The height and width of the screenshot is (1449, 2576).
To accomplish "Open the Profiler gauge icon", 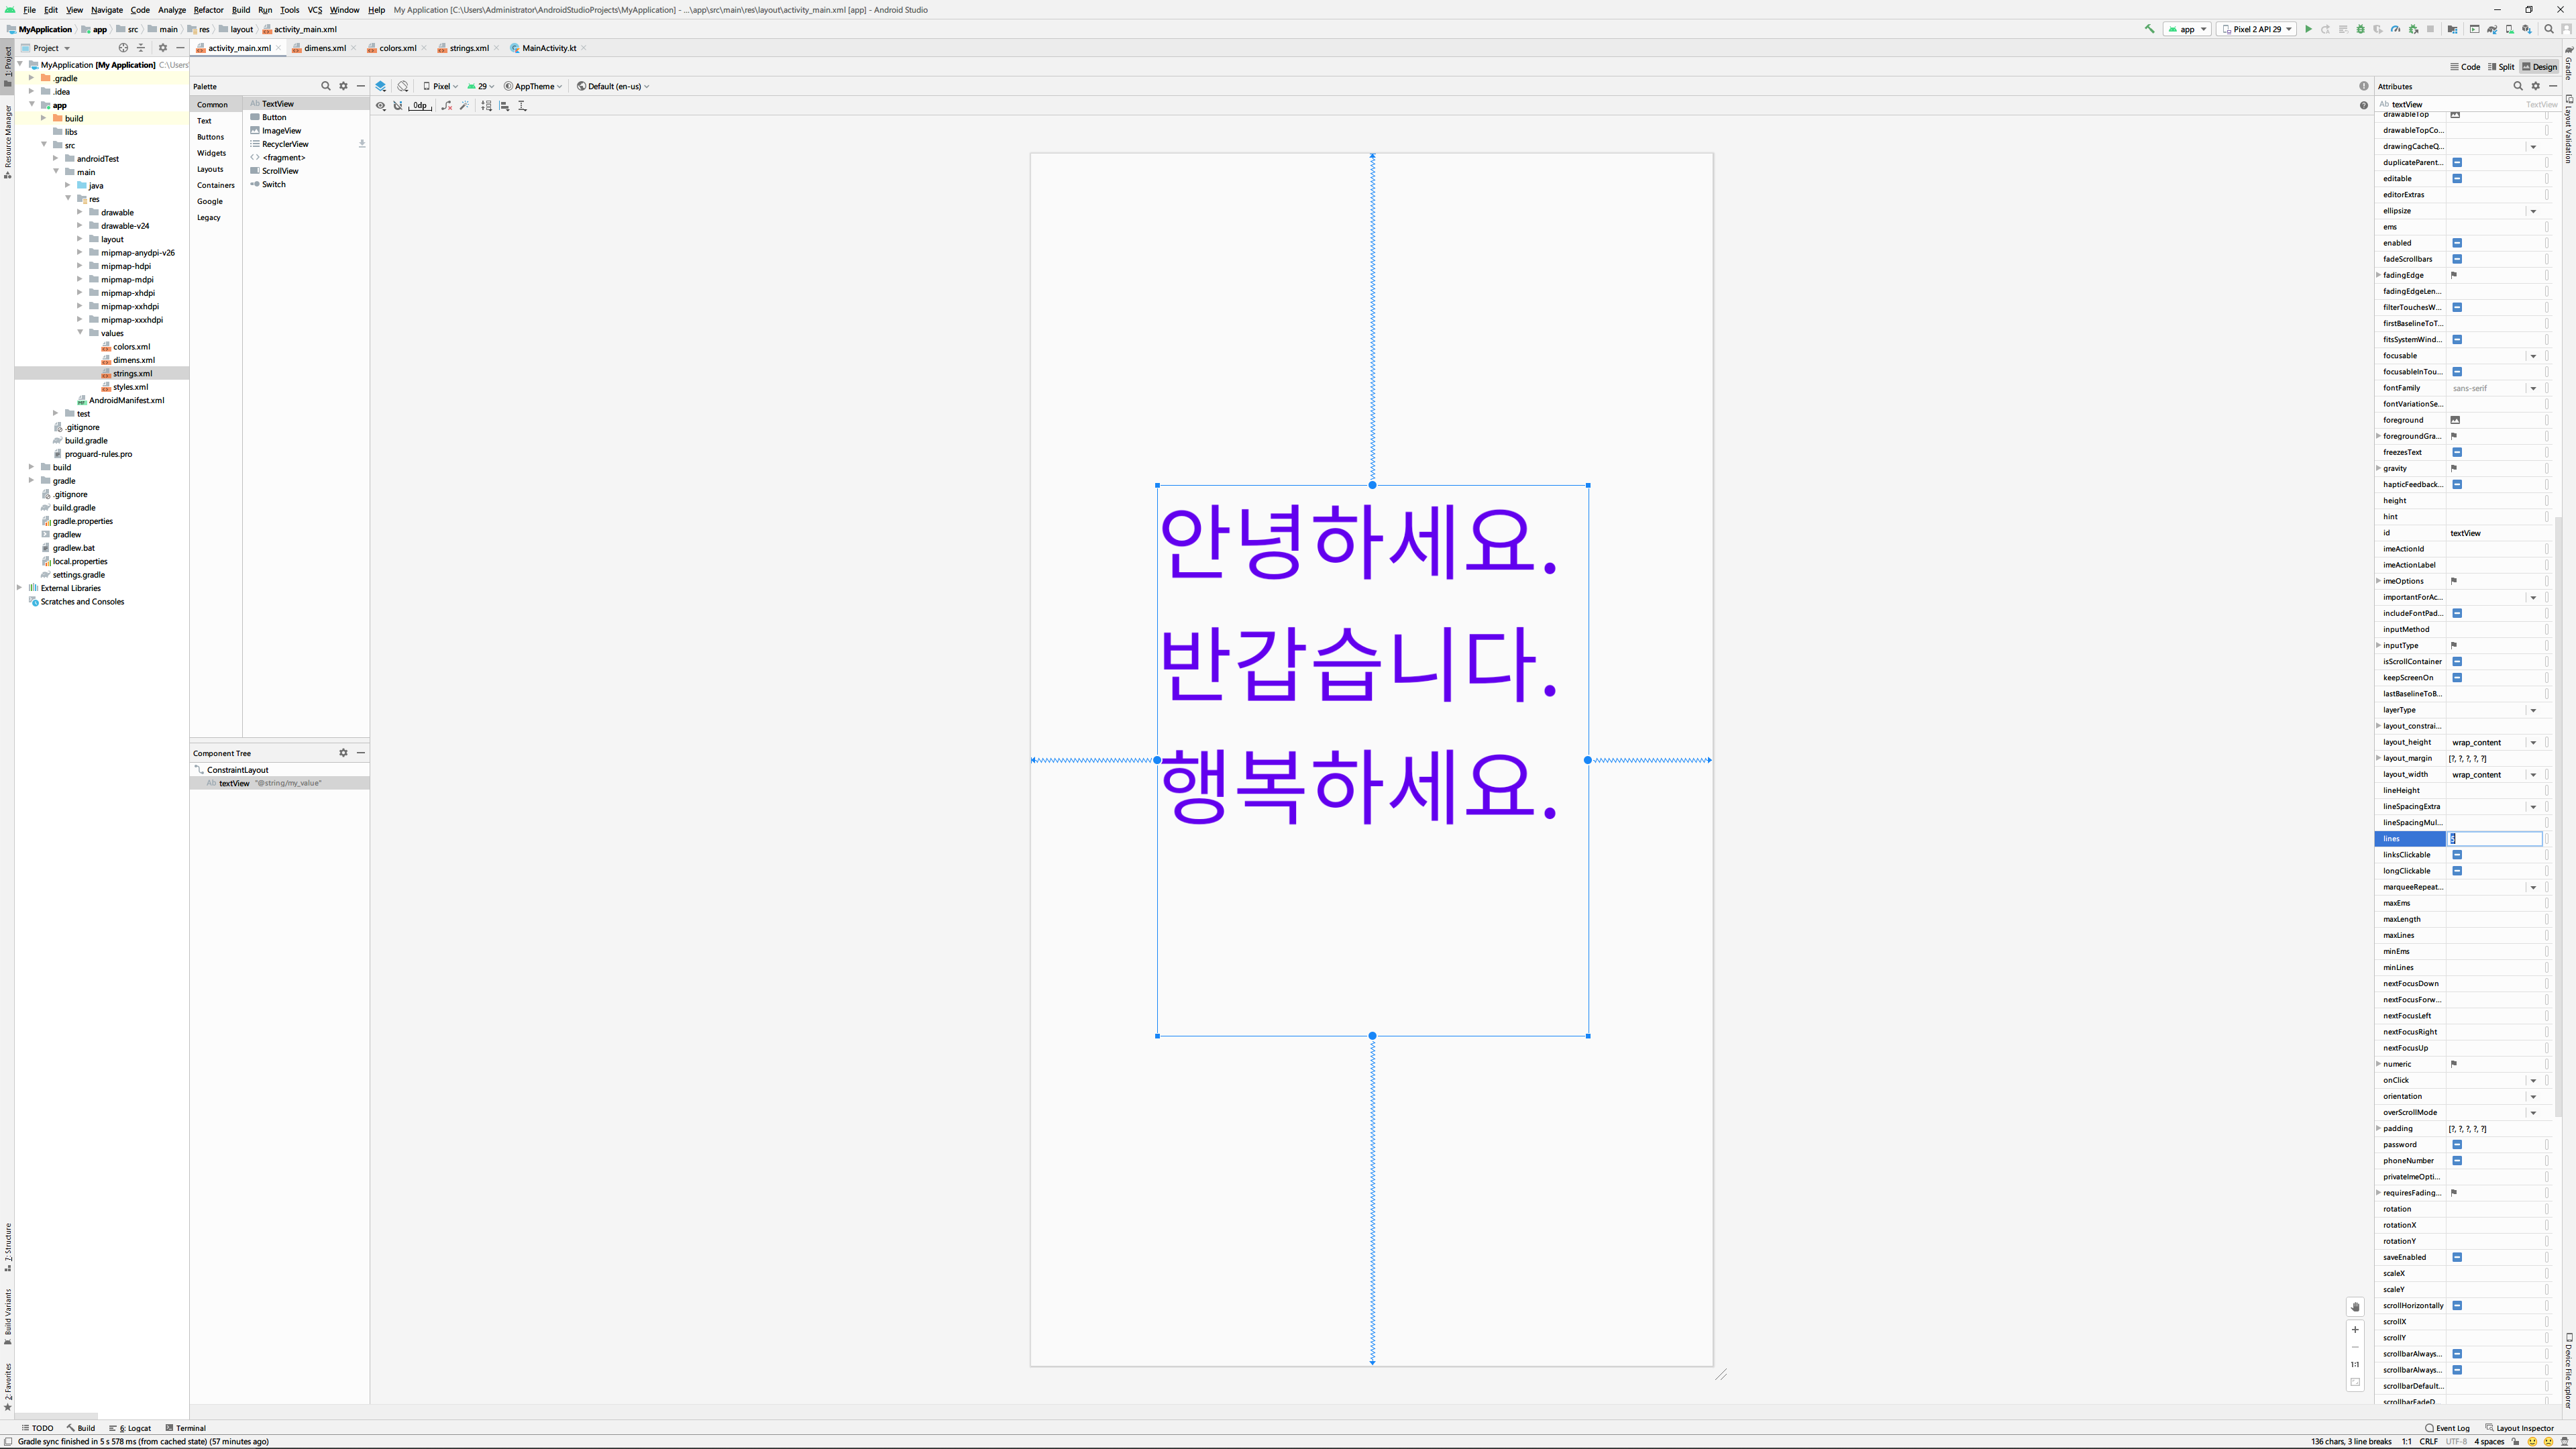I will coord(2395,29).
